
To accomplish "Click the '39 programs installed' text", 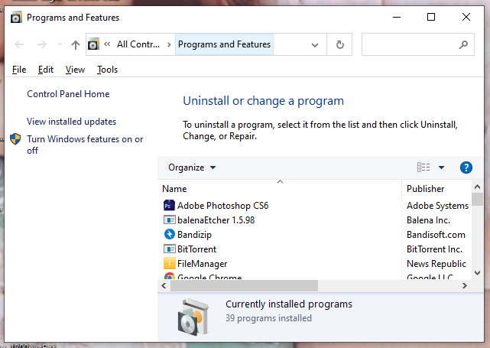I will pyautogui.click(x=268, y=318).
